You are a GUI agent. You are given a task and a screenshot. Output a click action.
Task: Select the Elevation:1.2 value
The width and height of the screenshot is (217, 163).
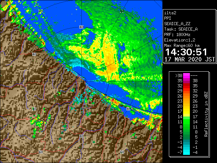[180, 40]
